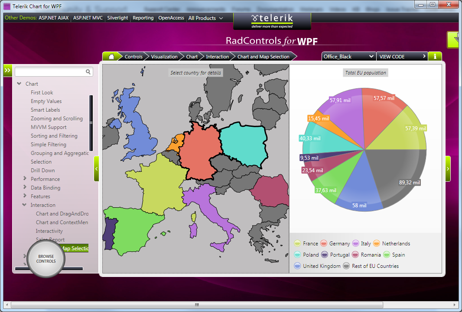
Task: Open ASP.NET MVC demos link
Action: (88, 18)
